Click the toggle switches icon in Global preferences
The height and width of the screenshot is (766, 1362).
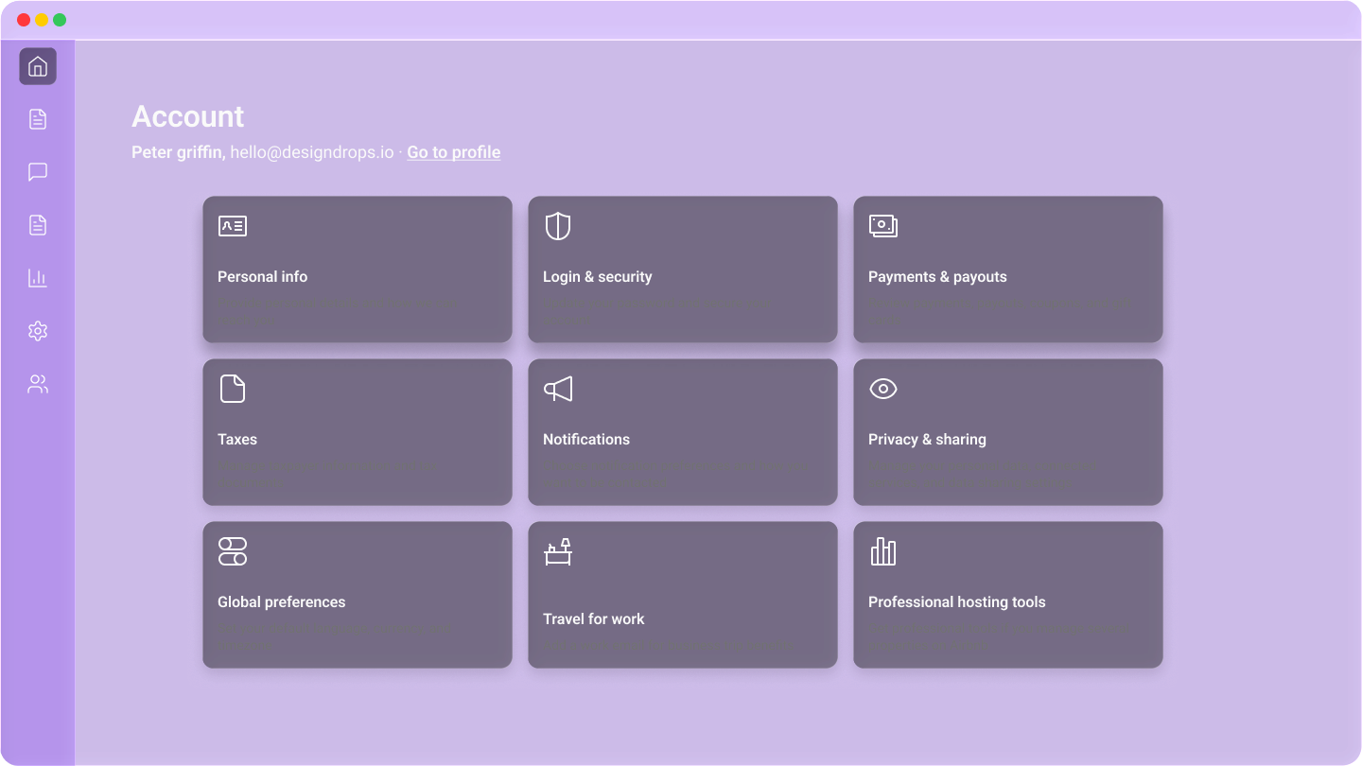(x=233, y=551)
